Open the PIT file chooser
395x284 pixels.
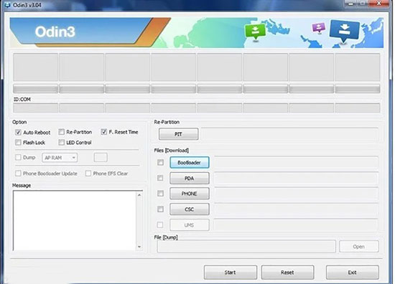click(178, 134)
